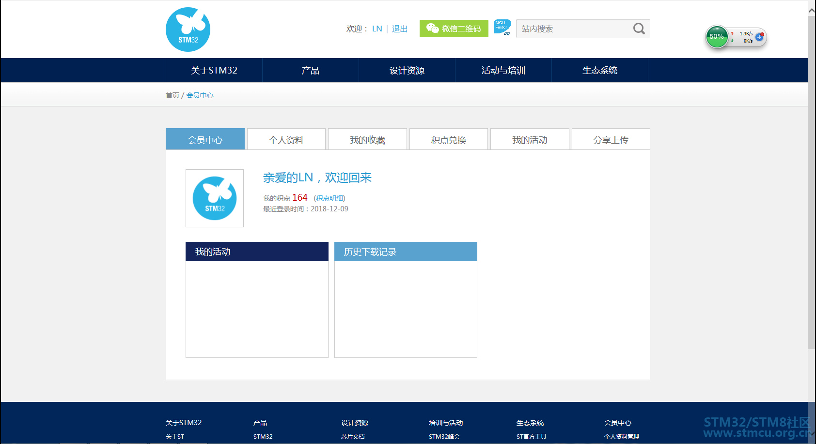Open the MCU Finder icon
816x444 pixels.
502,28
